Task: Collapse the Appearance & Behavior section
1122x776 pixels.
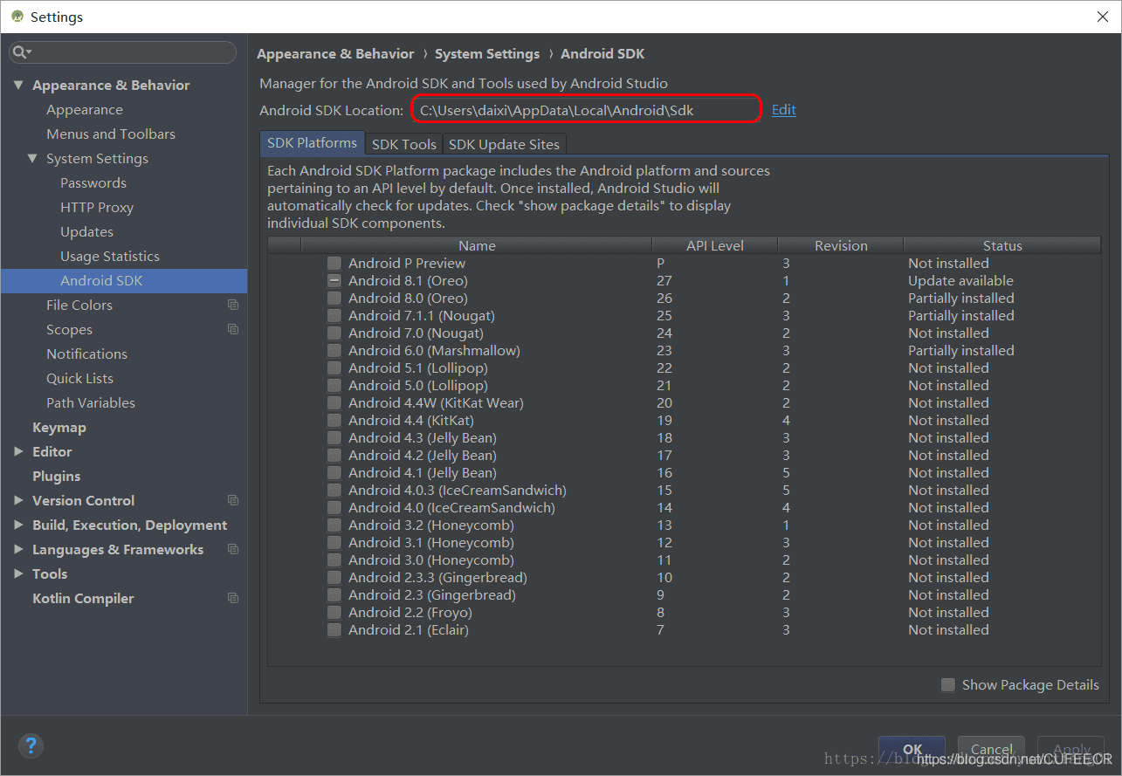Action: (x=18, y=85)
